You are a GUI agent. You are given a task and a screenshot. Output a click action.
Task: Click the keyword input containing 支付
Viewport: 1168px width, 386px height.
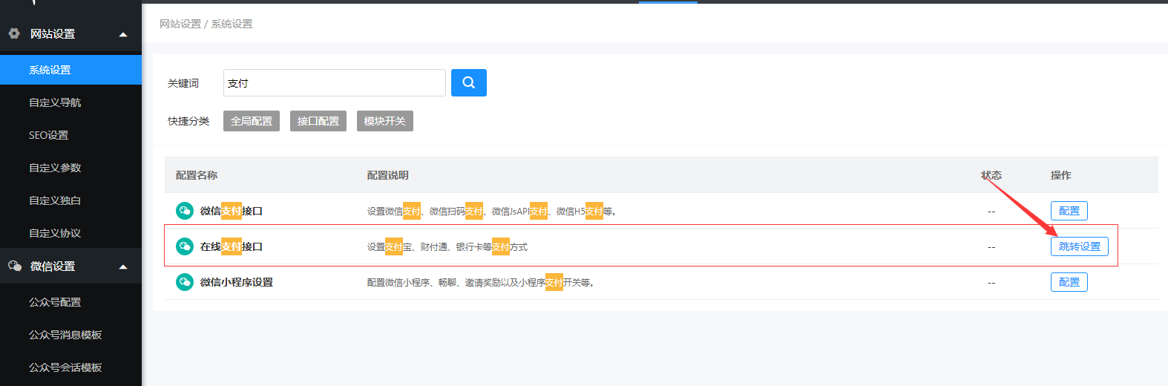pos(335,83)
